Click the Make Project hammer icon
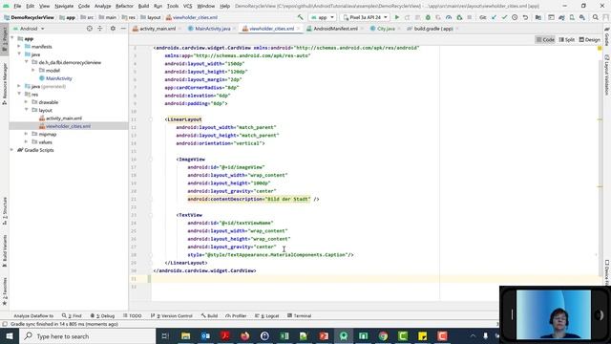The width and height of the screenshot is (611, 344). (300, 17)
